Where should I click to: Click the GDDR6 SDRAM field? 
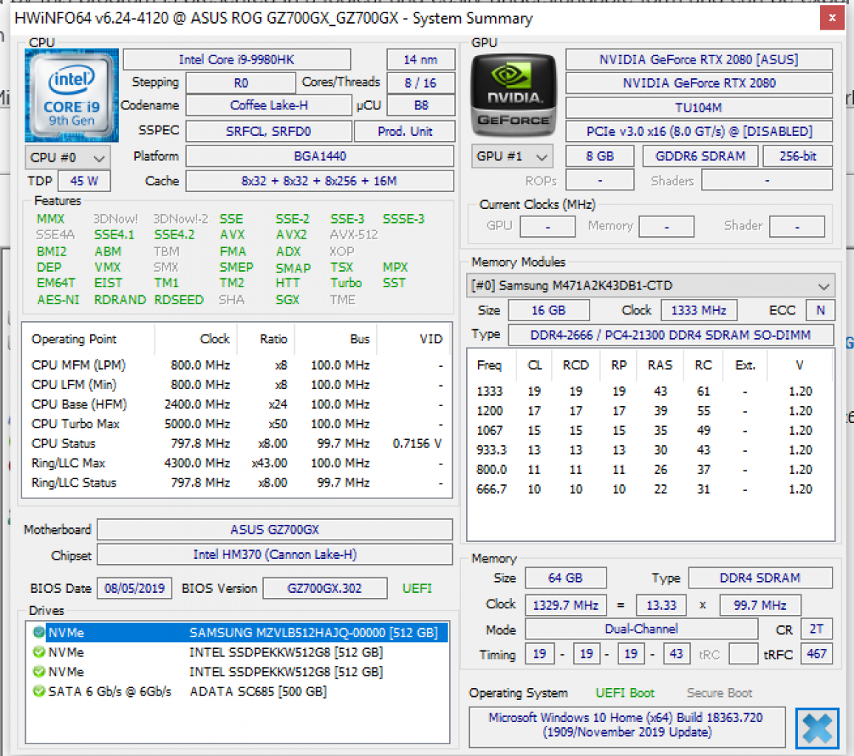coord(700,157)
